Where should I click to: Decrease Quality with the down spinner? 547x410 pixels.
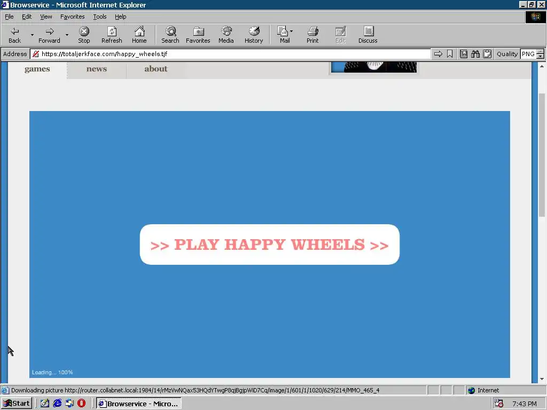point(541,56)
